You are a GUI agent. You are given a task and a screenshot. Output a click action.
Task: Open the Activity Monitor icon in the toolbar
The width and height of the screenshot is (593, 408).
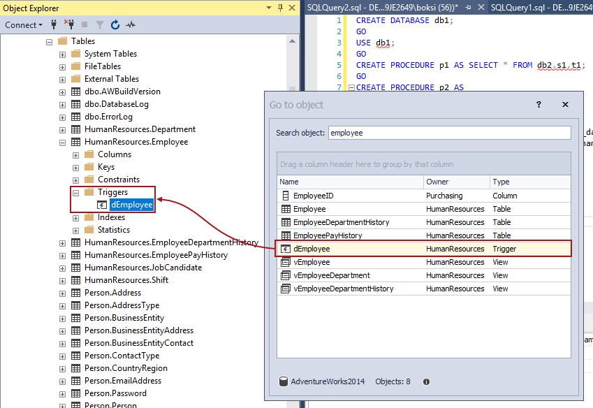[131, 25]
